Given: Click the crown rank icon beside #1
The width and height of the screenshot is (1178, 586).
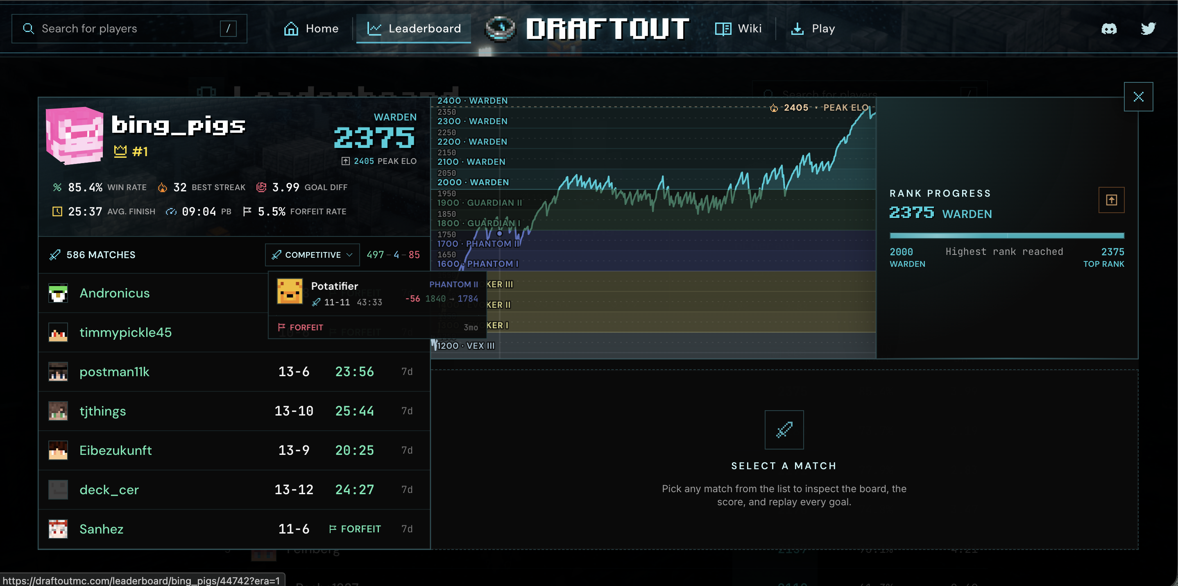Looking at the screenshot, I should pos(120,152).
